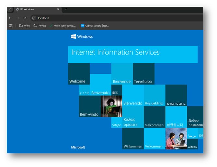Open a new tab with plus button
Screen dimensions: 217x167
click(66, 9)
